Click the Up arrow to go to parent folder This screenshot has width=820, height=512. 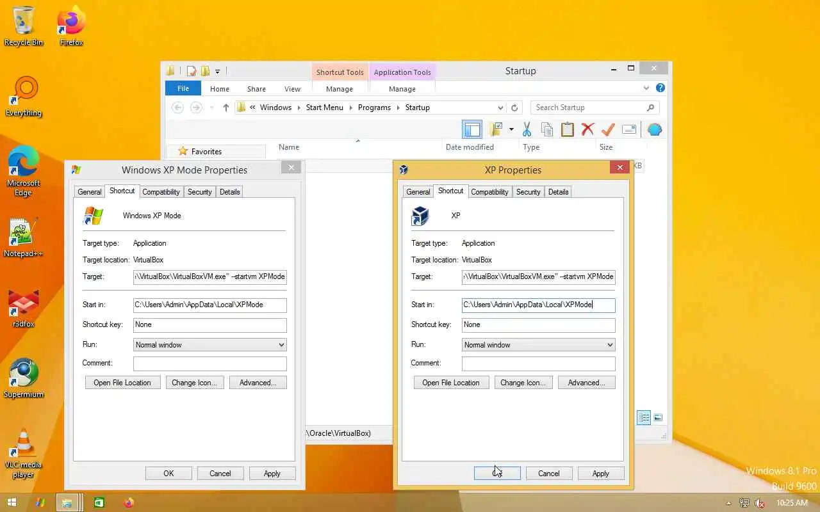pyautogui.click(x=225, y=108)
